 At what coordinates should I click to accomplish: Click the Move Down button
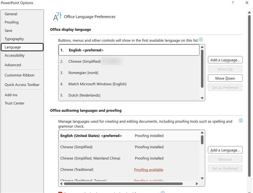pos(225,78)
